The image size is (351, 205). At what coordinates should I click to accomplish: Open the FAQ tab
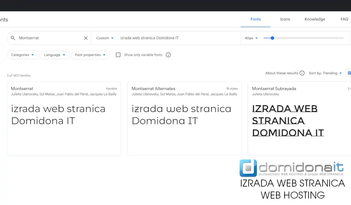coord(344,19)
